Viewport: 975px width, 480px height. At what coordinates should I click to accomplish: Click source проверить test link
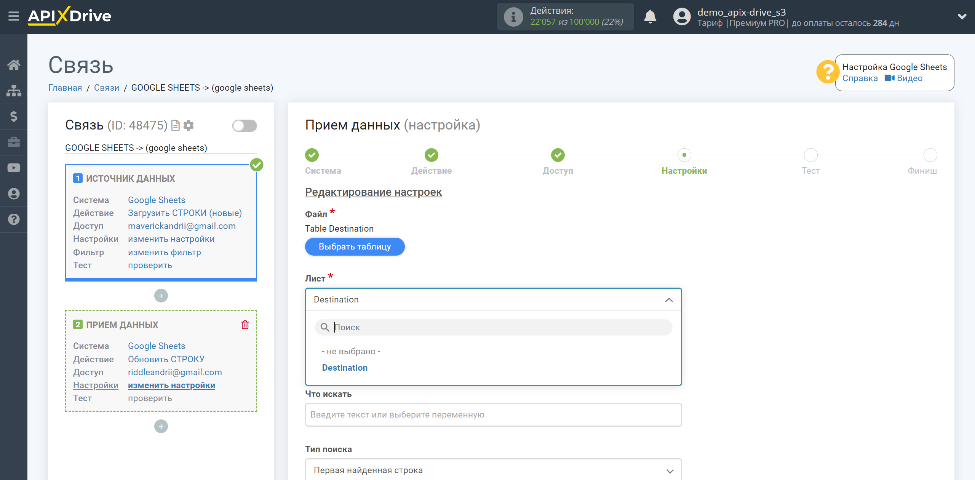pyautogui.click(x=150, y=265)
